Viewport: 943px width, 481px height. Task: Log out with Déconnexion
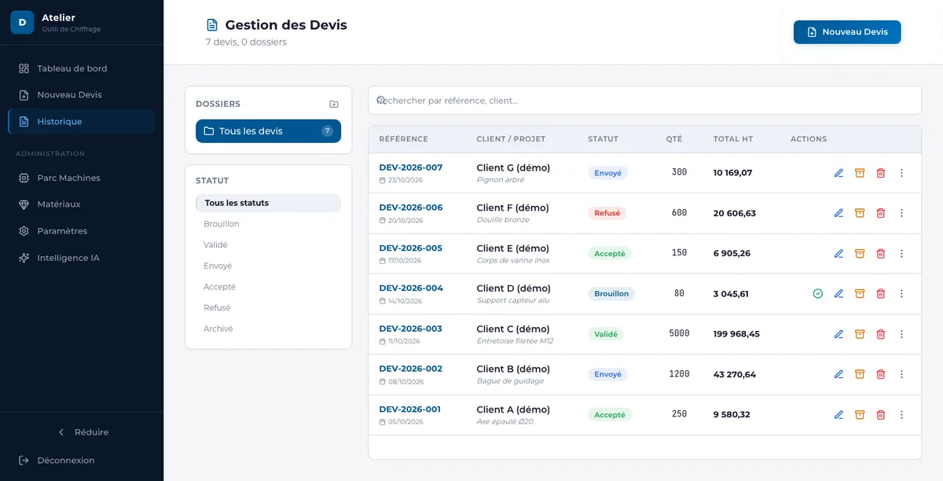pyautogui.click(x=82, y=461)
